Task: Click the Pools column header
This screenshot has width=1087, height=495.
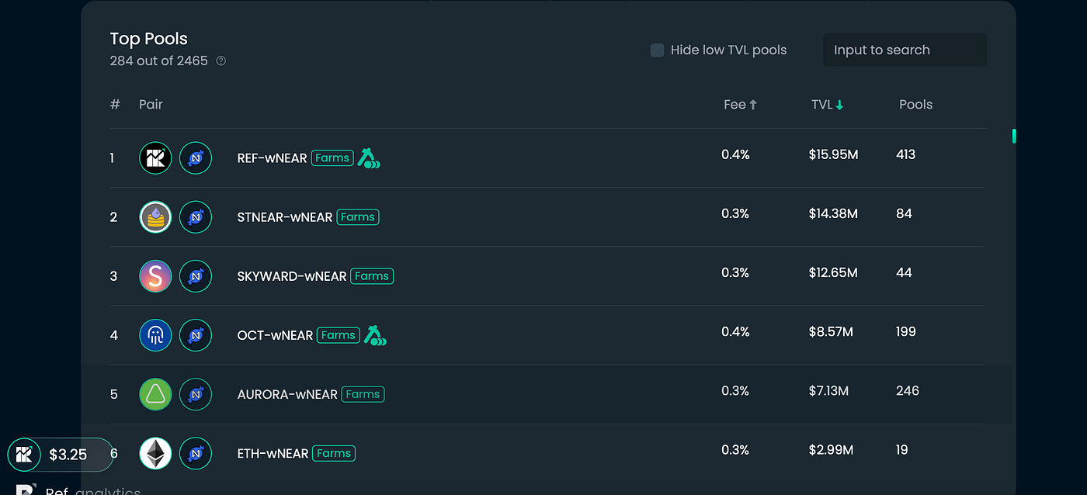Action: coord(916,104)
